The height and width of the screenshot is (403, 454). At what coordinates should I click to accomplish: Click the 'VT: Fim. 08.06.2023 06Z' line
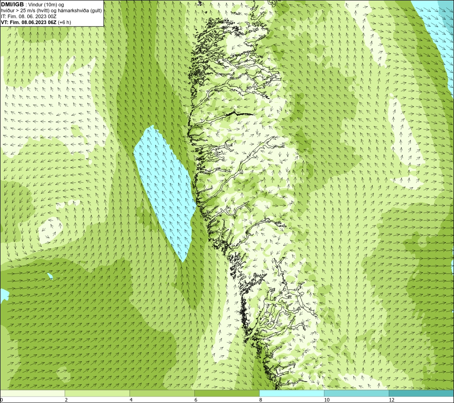(36, 22)
